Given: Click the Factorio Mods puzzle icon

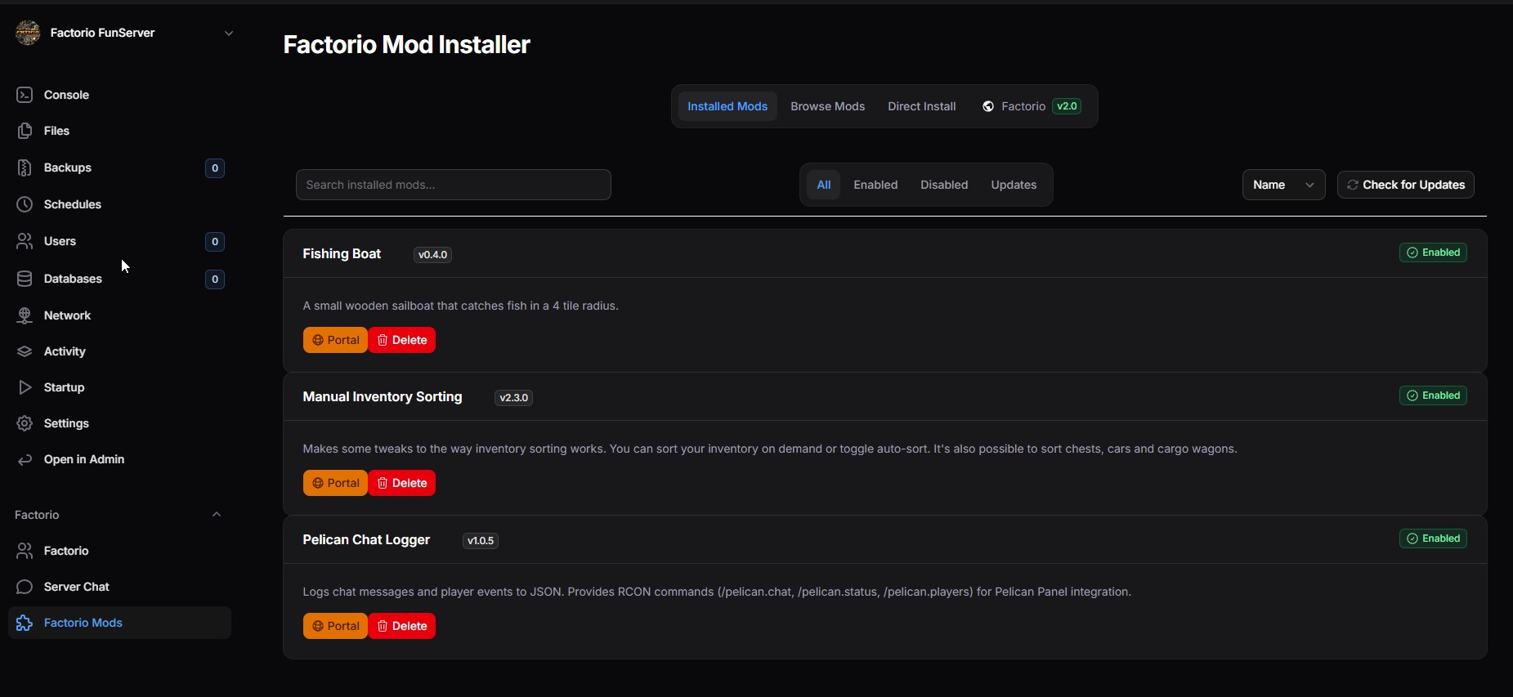Looking at the screenshot, I should click(25, 623).
